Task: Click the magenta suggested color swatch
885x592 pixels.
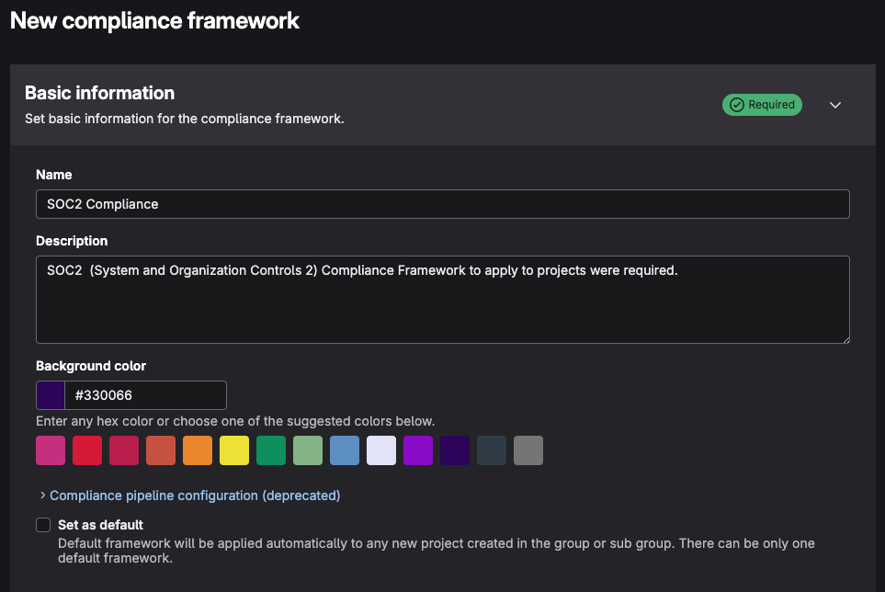Action: (51, 450)
